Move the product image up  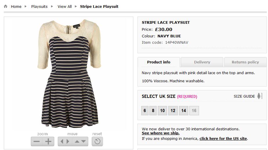[x=77, y=141]
